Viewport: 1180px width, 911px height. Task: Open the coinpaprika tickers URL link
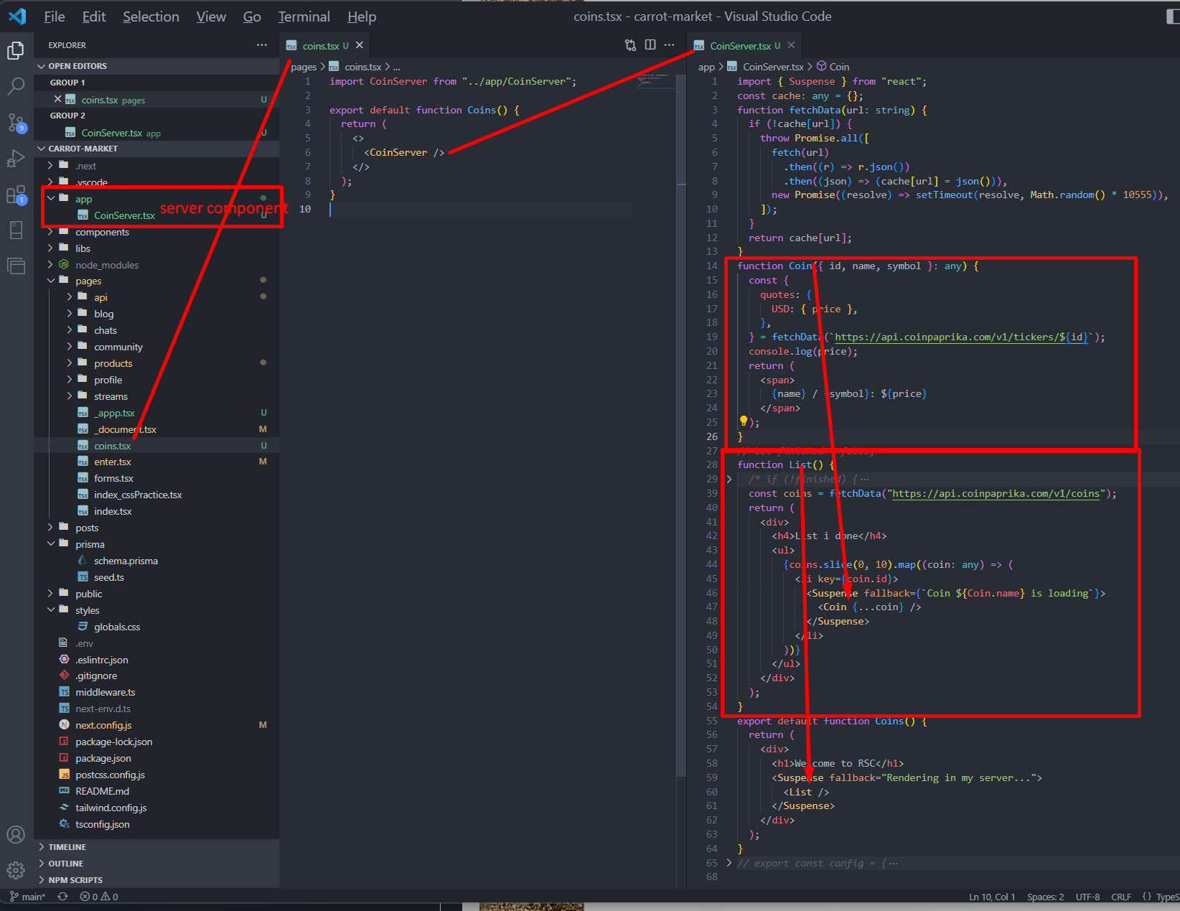click(x=963, y=337)
